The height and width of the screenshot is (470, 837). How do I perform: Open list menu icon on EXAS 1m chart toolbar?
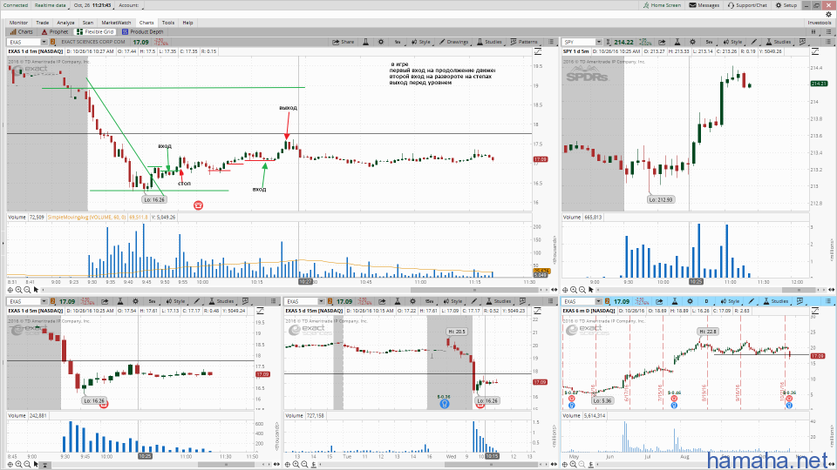550,42
